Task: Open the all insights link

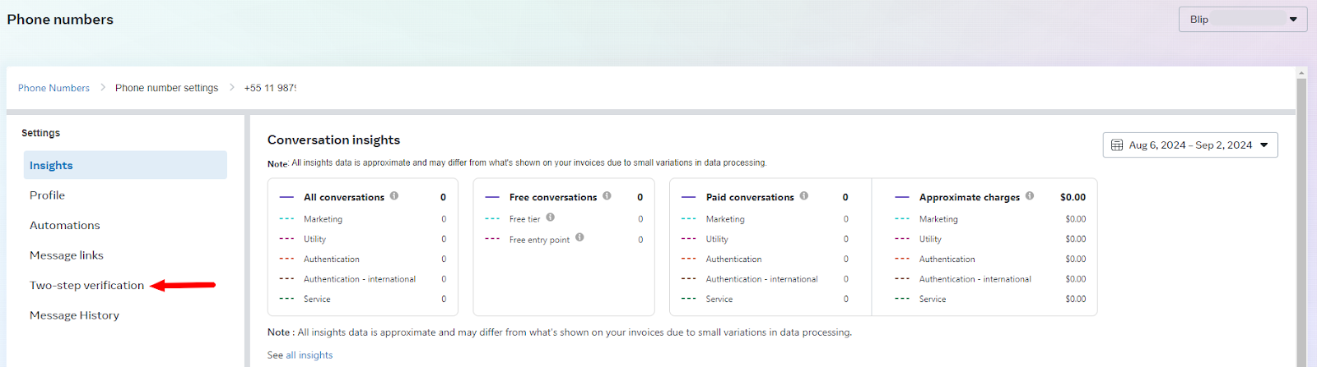Action: (x=309, y=355)
